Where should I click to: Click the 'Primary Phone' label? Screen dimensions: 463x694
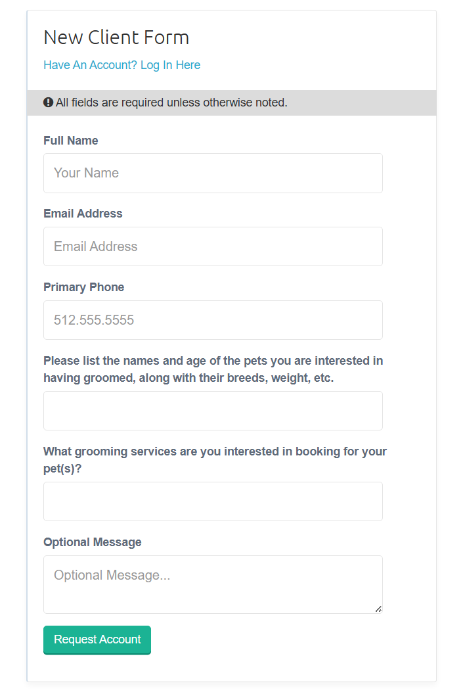click(x=83, y=287)
